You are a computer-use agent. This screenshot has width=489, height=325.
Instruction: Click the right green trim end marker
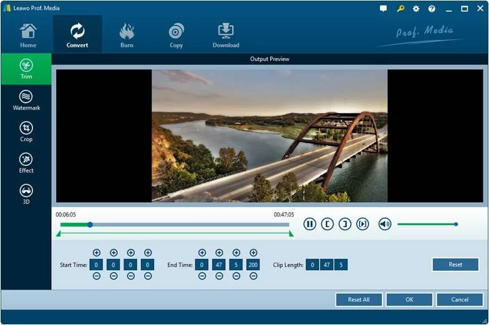[291, 233]
